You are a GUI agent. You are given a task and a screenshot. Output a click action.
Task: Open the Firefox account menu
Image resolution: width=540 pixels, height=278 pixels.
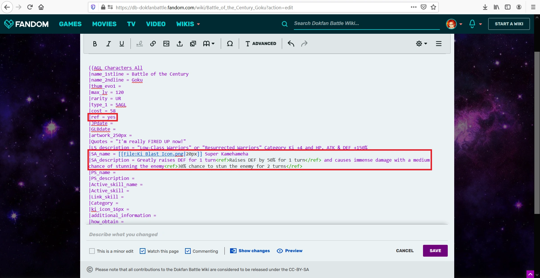(519, 7)
